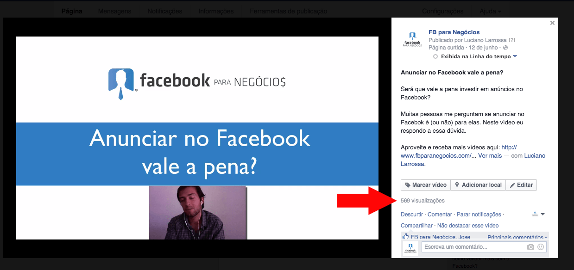Click the Comentar link
The width and height of the screenshot is (574, 270).
440,215
